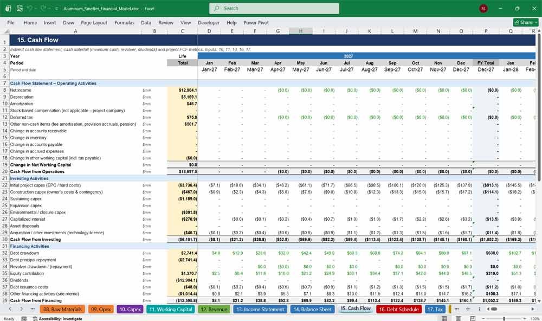Screen dimensions: 542x321
Task: Click the Redo arrow icon
Action: tap(44, 8)
